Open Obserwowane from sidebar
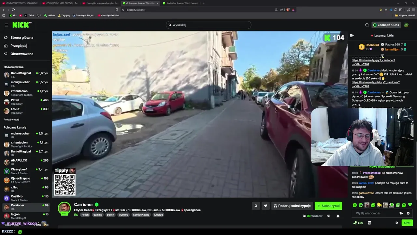 (22, 54)
